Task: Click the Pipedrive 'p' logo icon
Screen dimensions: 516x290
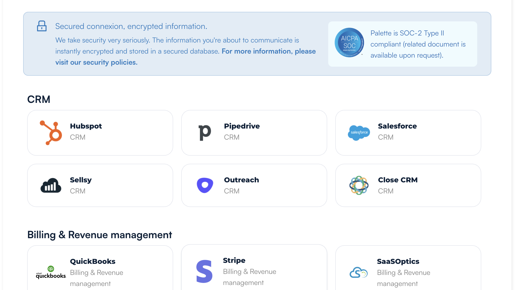Action: point(205,133)
